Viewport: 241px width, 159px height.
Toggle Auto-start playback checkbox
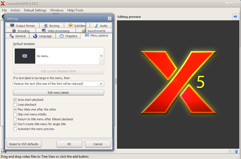point(15,100)
